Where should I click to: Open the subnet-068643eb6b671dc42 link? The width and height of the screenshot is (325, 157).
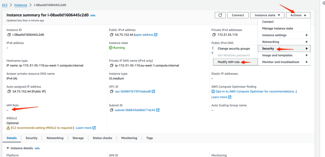(135, 110)
